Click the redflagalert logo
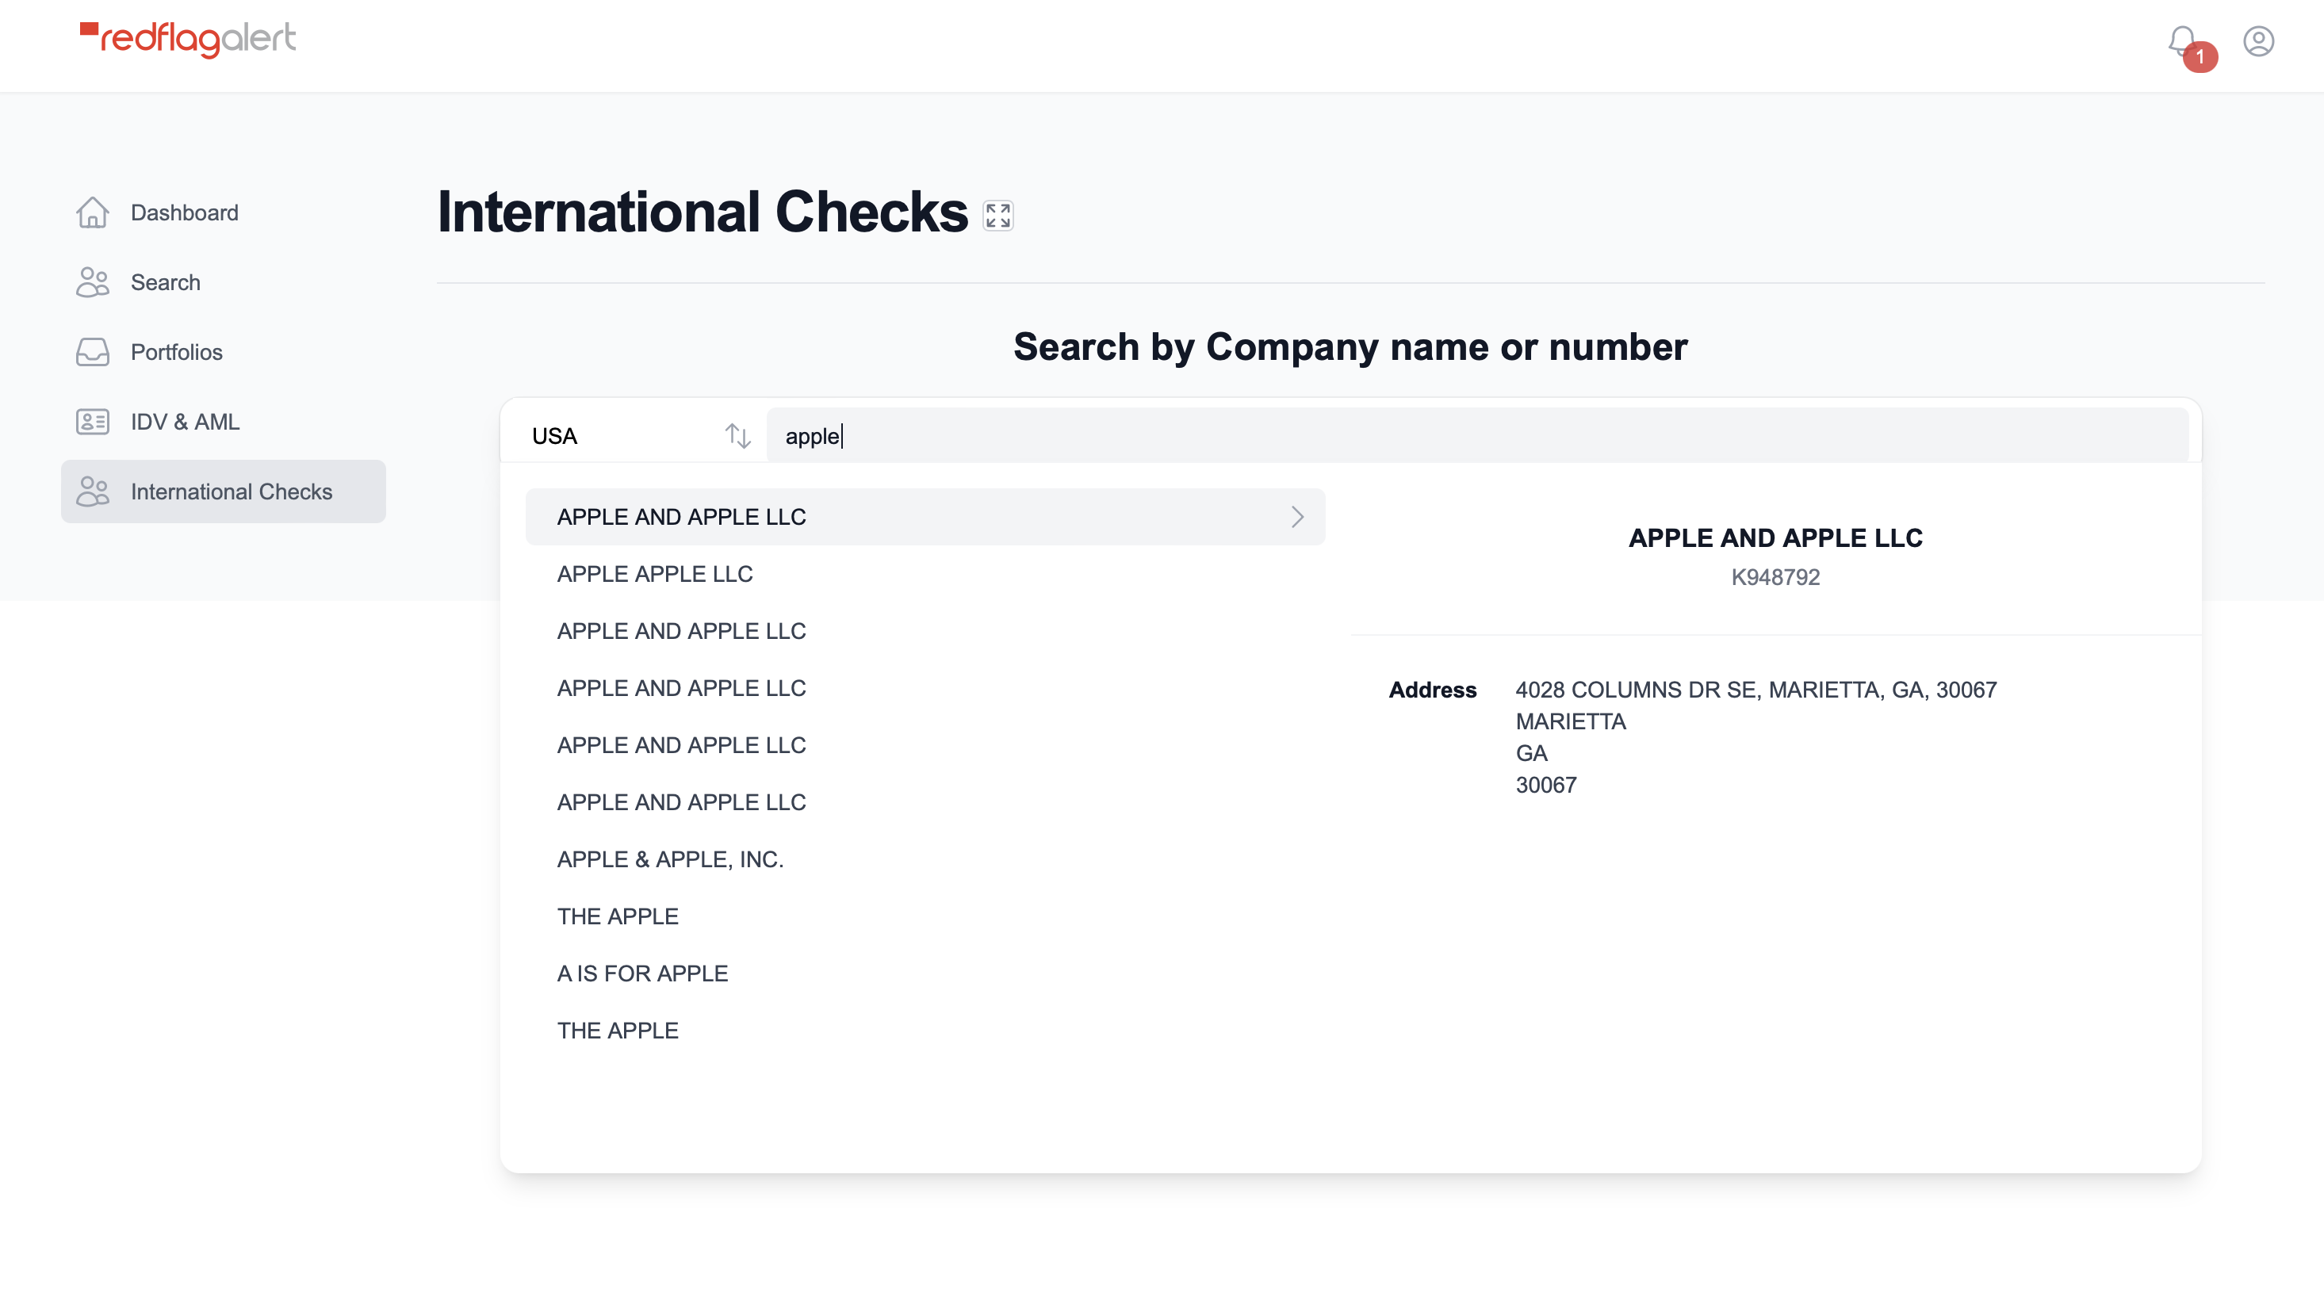Viewport: 2324px width, 1308px height. pyautogui.click(x=188, y=39)
